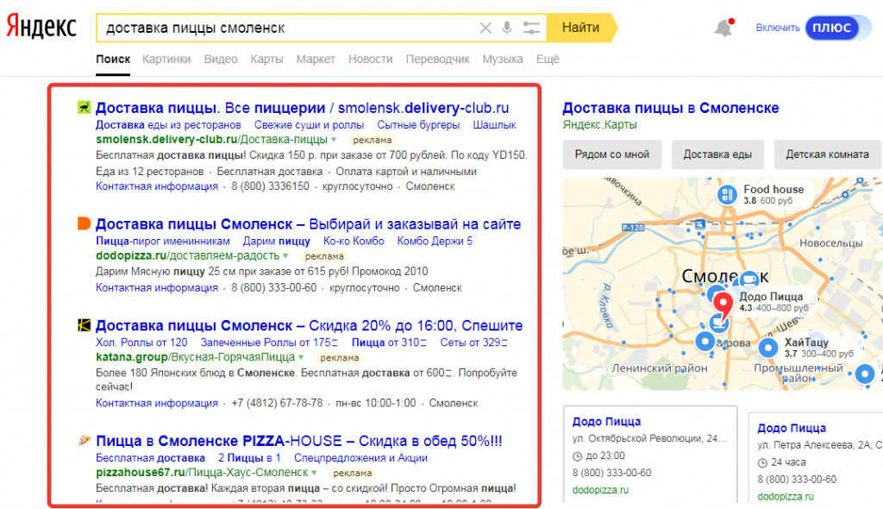Select the ХайТацу map marker
The image size is (883, 509).
768,347
